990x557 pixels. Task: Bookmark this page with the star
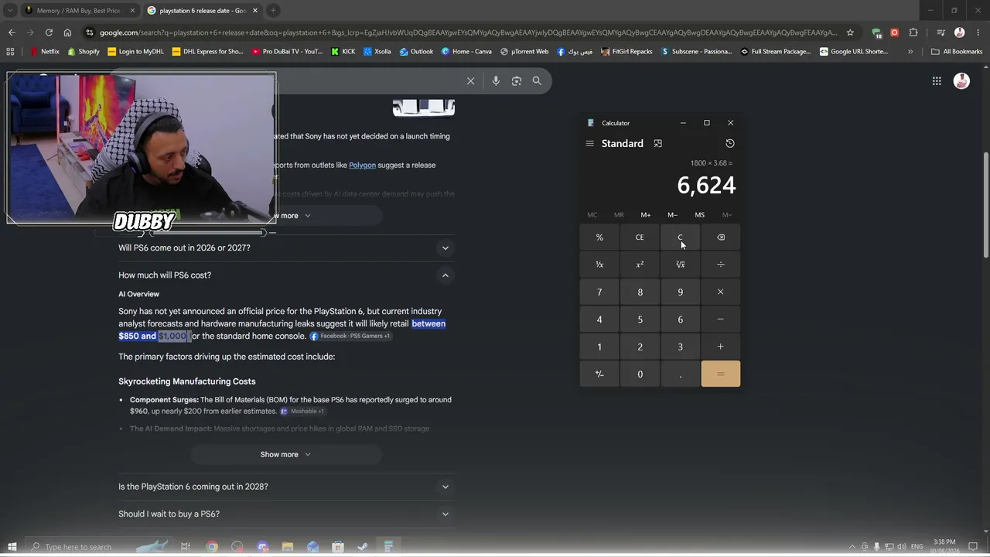coord(850,32)
